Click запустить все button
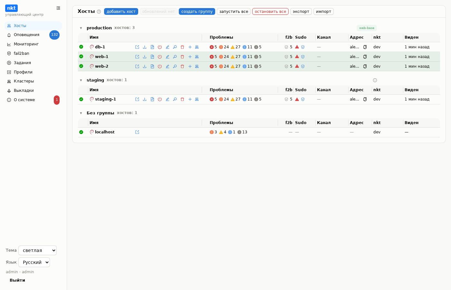The image size is (451, 290). tap(234, 12)
